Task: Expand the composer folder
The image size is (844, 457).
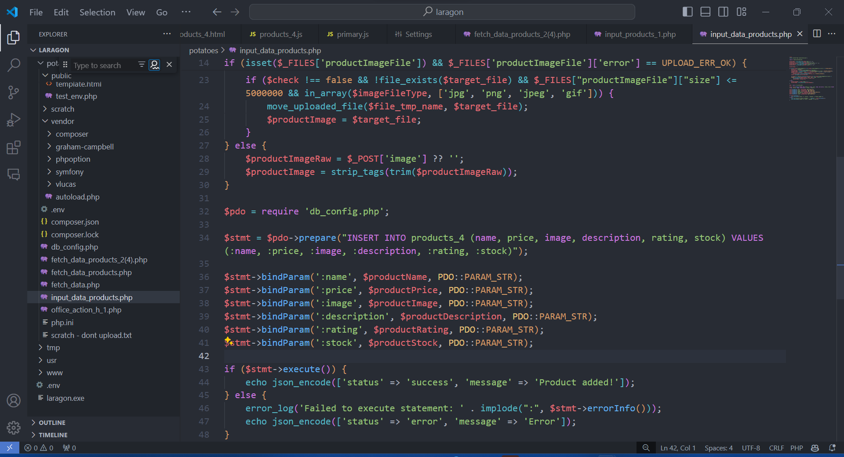Action: click(72, 134)
